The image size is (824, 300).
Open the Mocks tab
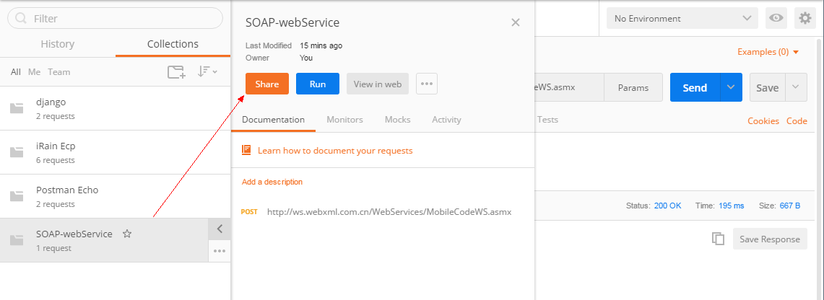click(398, 120)
